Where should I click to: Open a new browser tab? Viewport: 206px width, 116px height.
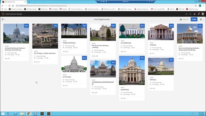coord(29,2)
